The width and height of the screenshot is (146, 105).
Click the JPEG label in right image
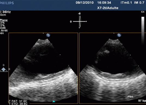coord(130,97)
